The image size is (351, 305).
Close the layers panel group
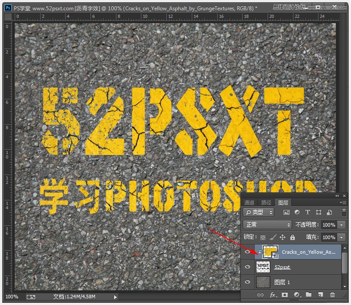click(x=344, y=196)
